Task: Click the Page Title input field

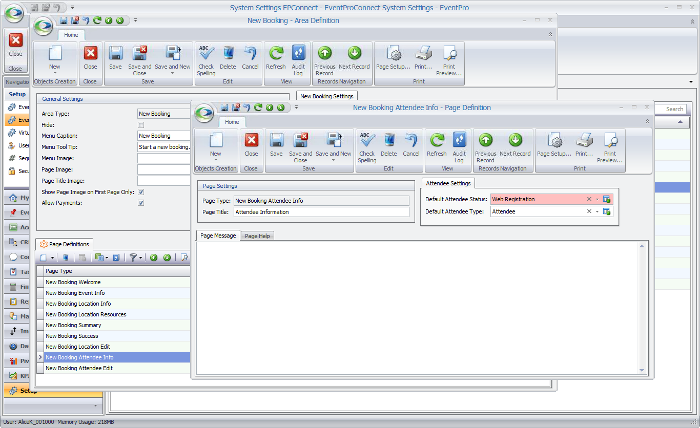Action: pyautogui.click(x=321, y=212)
